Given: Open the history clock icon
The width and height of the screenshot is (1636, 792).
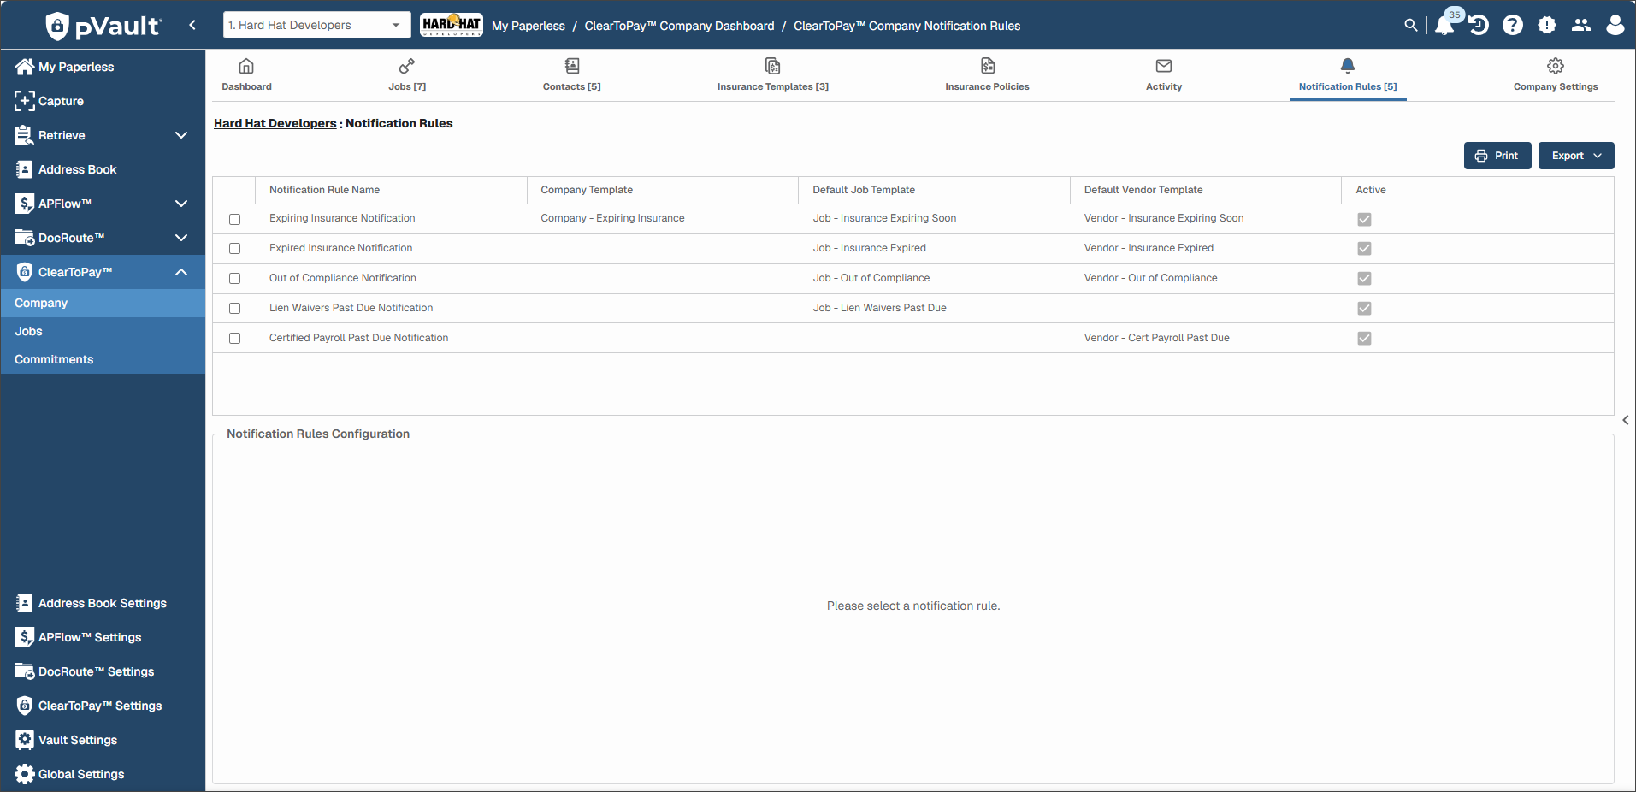Looking at the screenshot, I should (x=1479, y=25).
